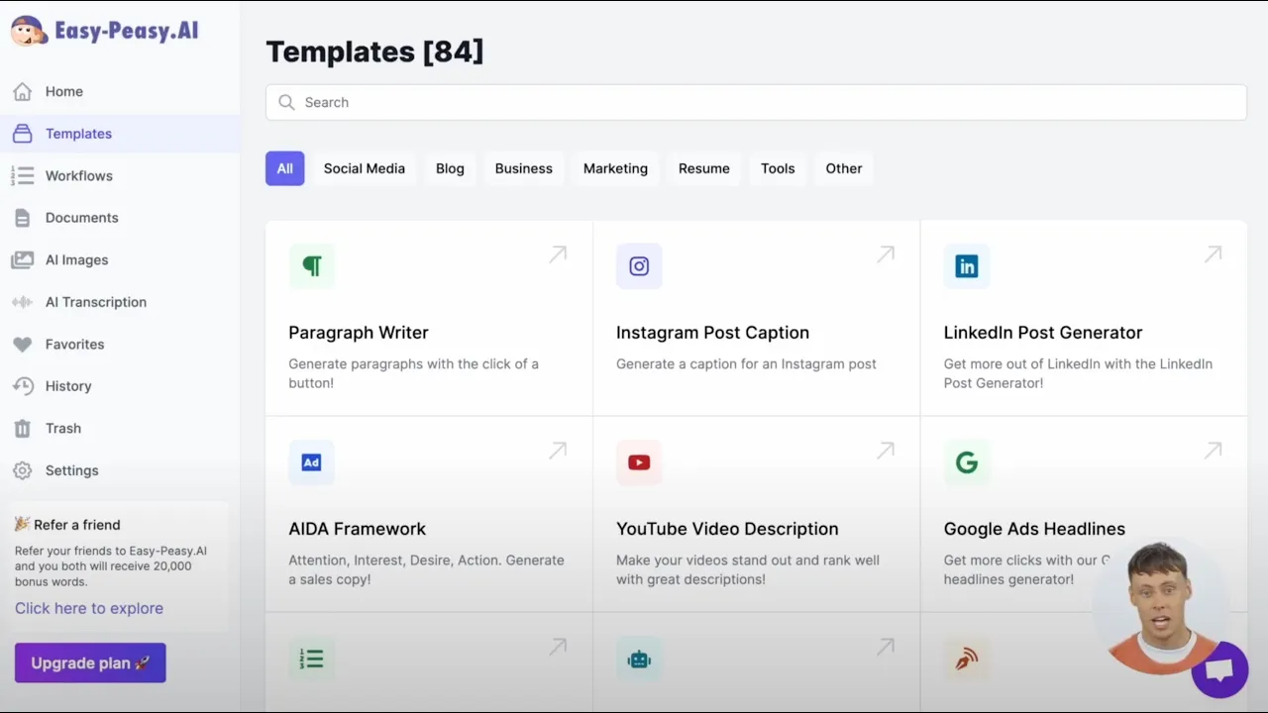Click the 'Refer a friend' heading
The height and width of the screenshot is (713, 1268).
67,525
